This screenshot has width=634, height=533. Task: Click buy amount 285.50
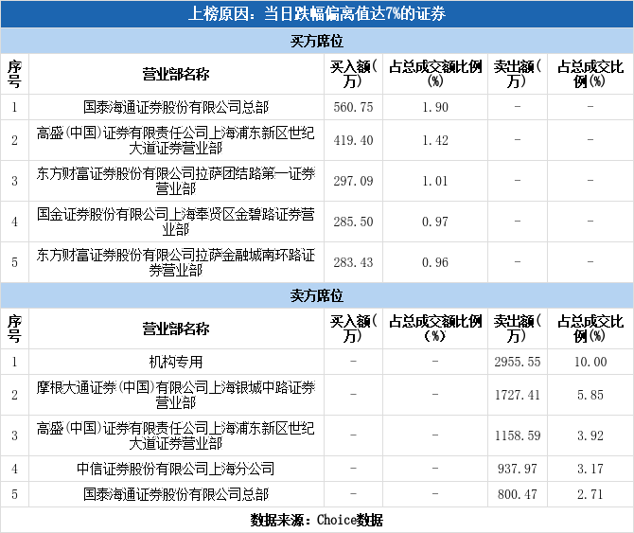pyautogui.click(x=353, y=222)
